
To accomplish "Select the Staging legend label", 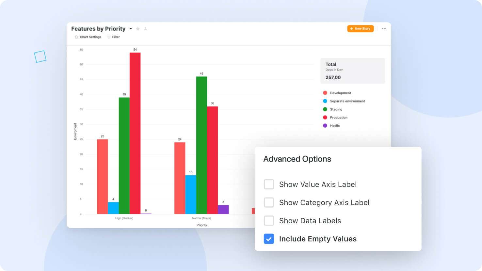I will [x=336, y=109].
